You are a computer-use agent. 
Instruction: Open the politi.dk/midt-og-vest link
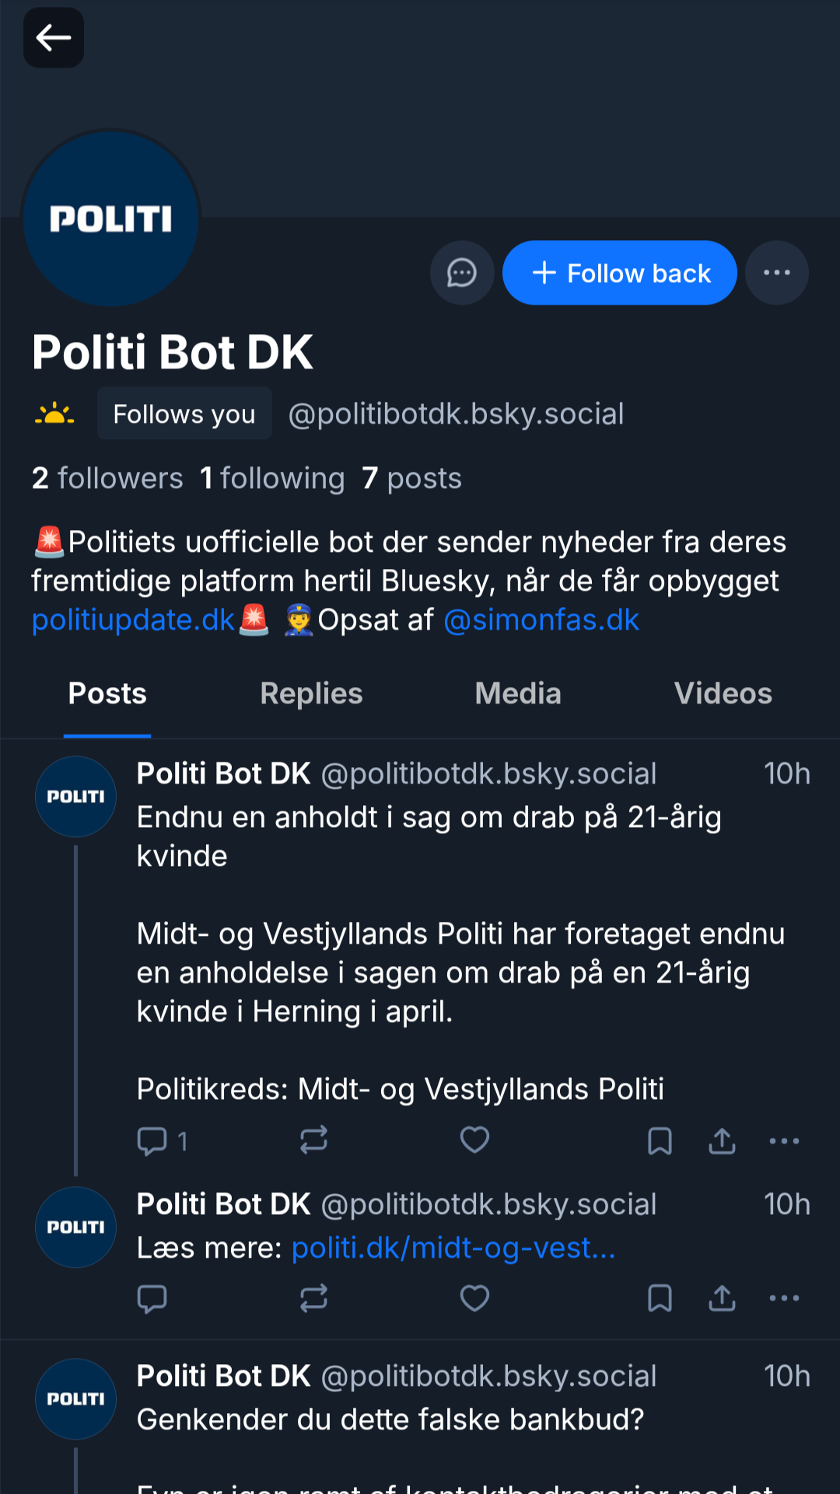[x=453, y=1248]
